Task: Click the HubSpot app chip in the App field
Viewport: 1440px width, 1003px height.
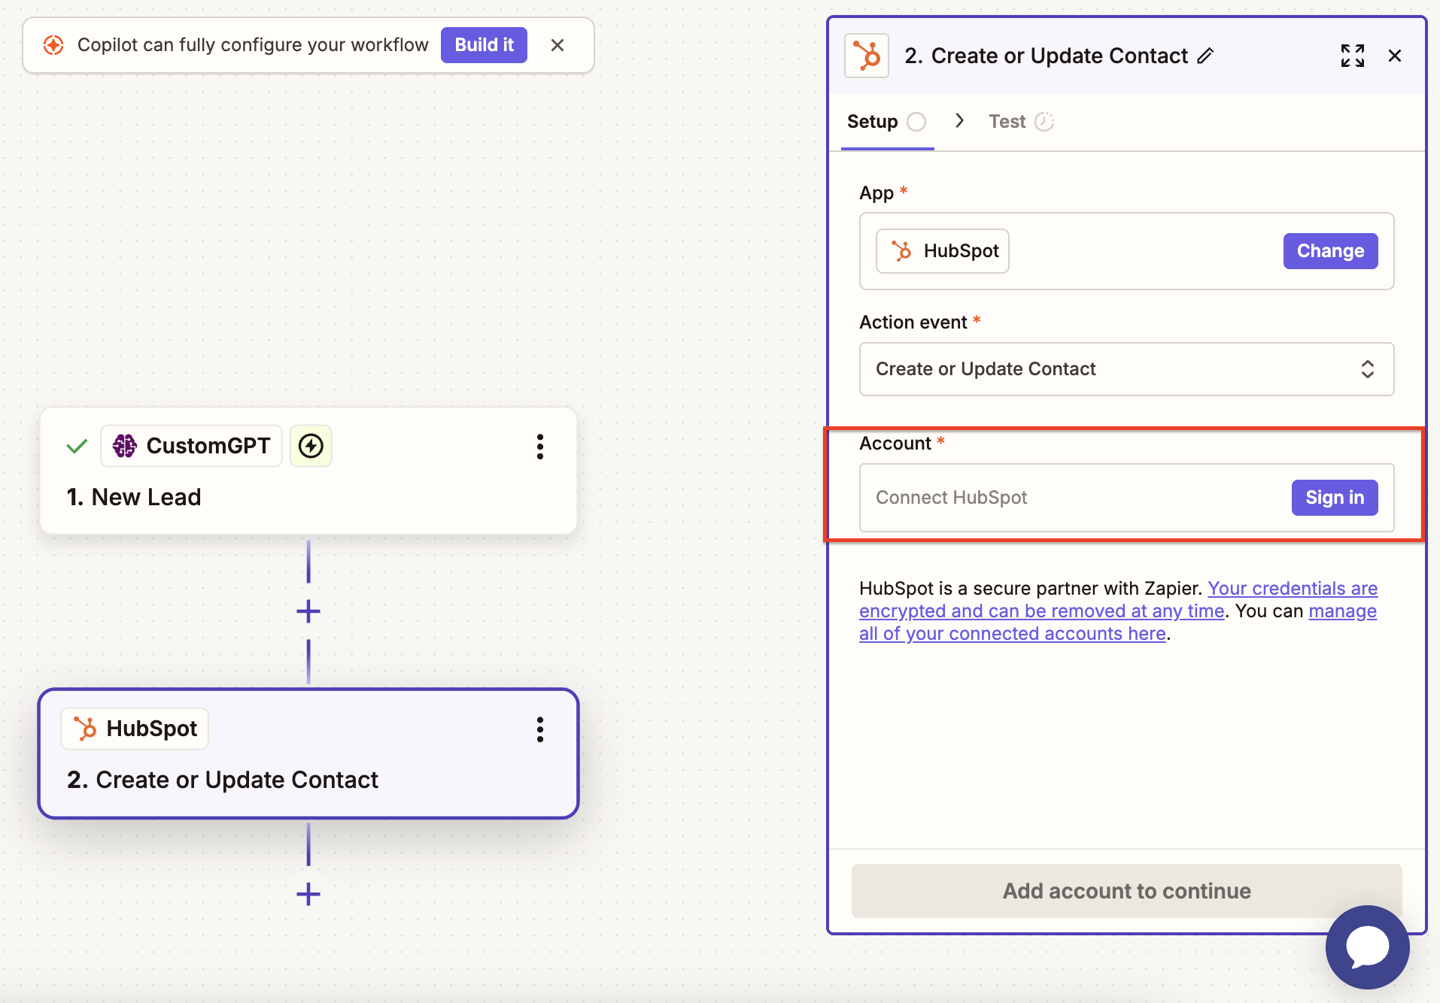Action: coord(943,251)
